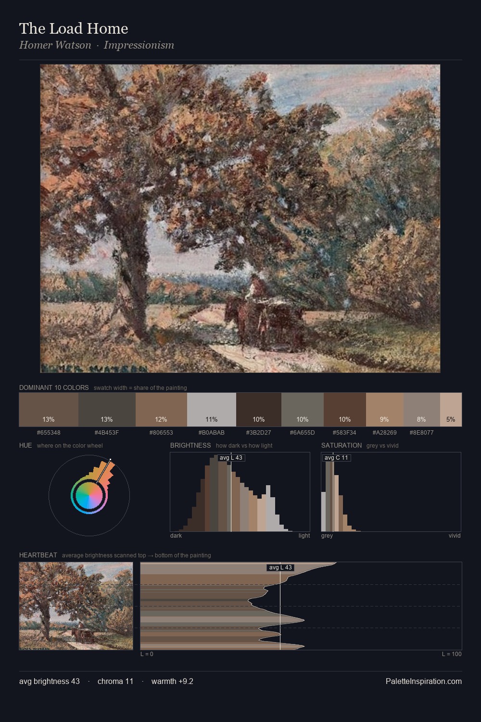The height and width of the screenshot is (722, 481).
Task: Click the heartbeat brightness scan chart
Action: tap(301, 606)
